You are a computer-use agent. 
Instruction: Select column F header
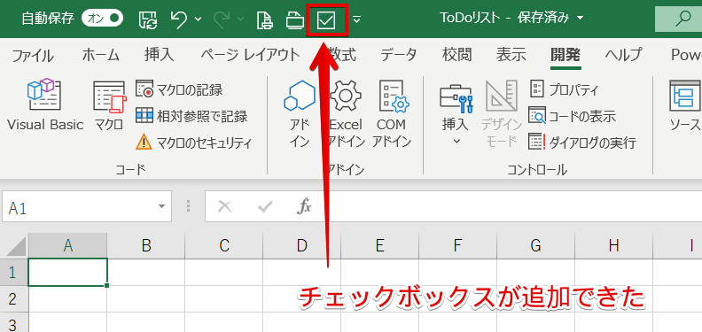tap(457, 245)
